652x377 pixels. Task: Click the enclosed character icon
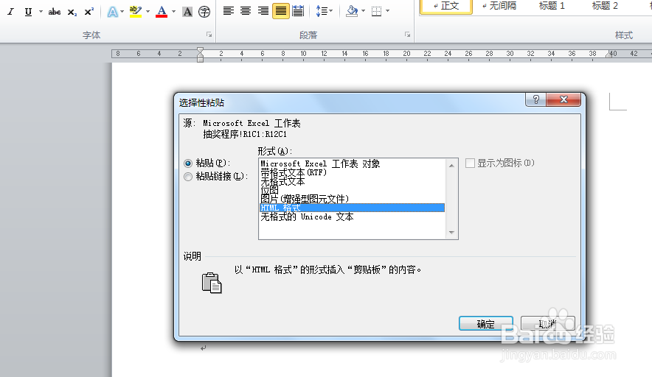coord(204,12)
